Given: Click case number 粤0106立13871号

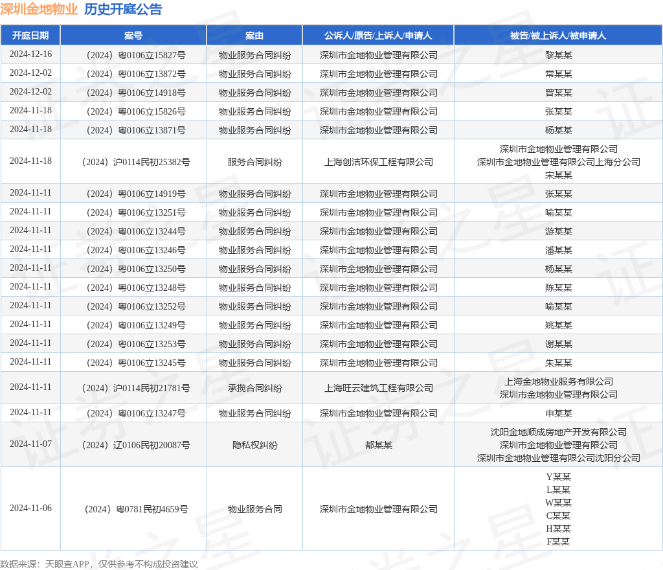Looking at the screenshot, I should tap(136, 130).
